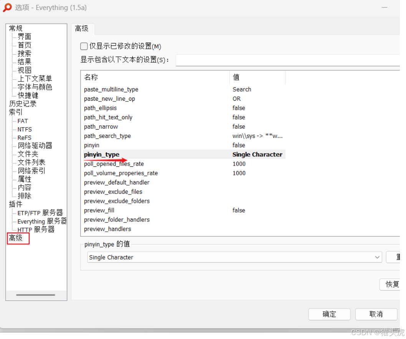The height and width of the screenshot is (339, 406).
Task: Open the 属性 settings page
Action: click(25, 179)
